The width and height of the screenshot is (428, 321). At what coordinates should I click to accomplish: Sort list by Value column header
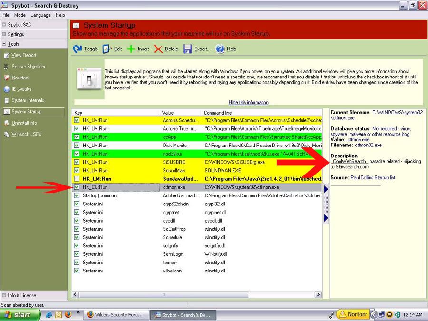coord(180,113)
